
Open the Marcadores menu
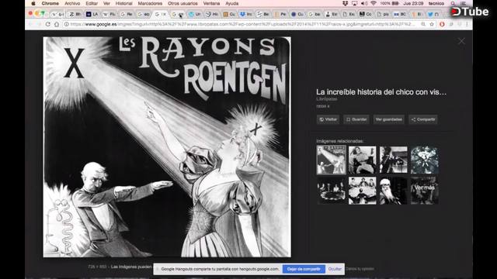pos(150,3)
